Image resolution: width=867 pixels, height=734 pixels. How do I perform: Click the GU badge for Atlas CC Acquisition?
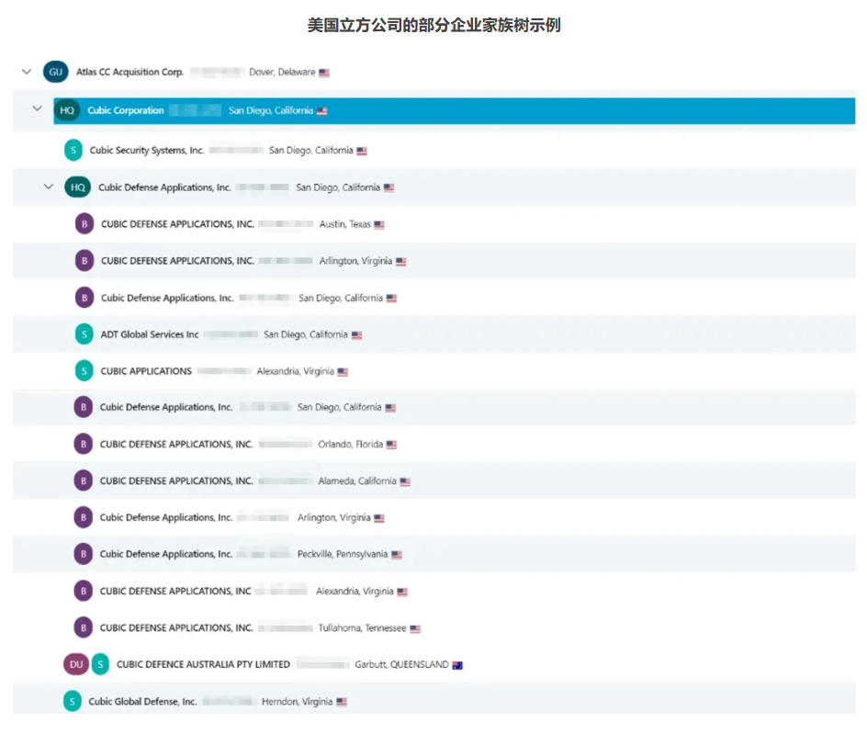56,72
